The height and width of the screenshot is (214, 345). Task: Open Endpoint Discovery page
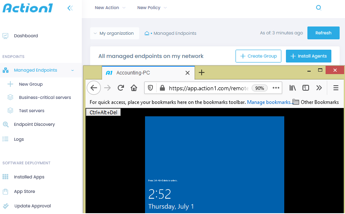pos(34,124)
